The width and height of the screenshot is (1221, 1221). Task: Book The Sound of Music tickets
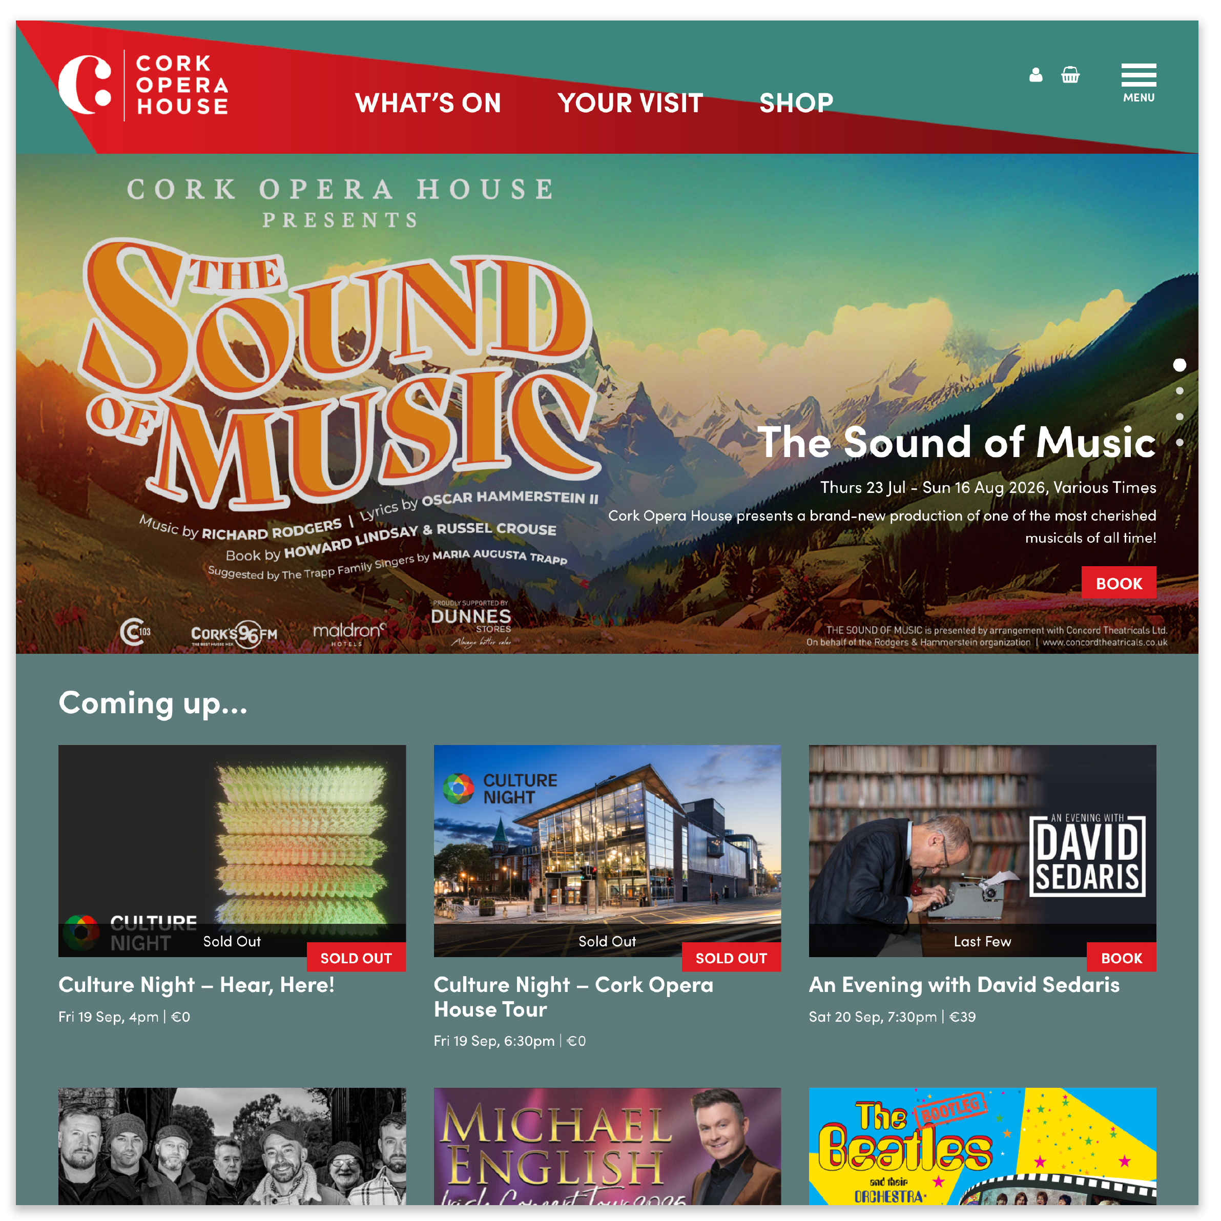[1119, 583]
